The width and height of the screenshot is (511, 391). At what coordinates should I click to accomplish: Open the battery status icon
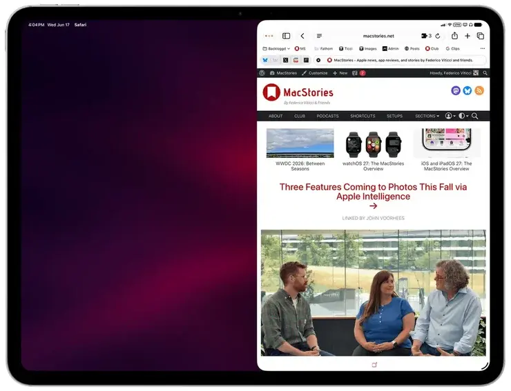click(479, 25)
